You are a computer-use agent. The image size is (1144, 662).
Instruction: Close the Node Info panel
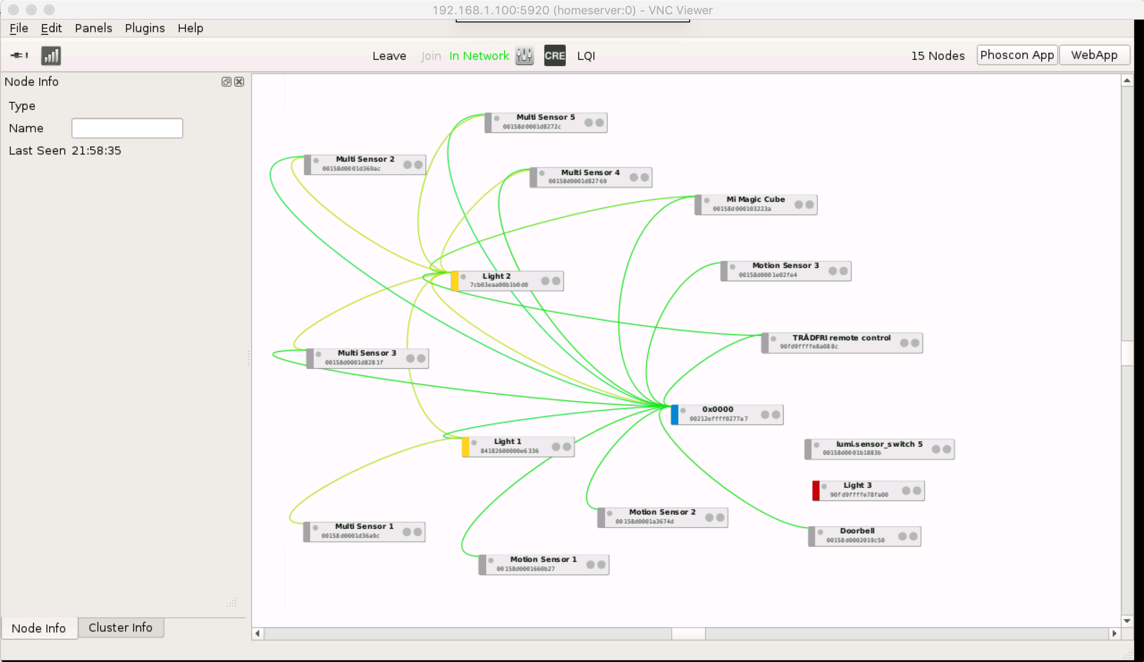click(239, 82)
